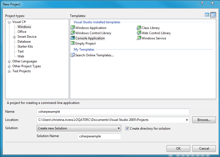Screen dimensions: 220x157
Task: Expand the Smart Device node
Action: (x=14, y=37)
